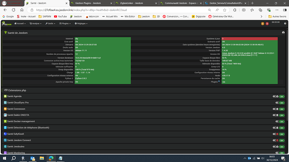This screenshot has height=162, width=289.
Task: Switch to the ZigbeeLinker browser tab
Action: click(137, 3)
